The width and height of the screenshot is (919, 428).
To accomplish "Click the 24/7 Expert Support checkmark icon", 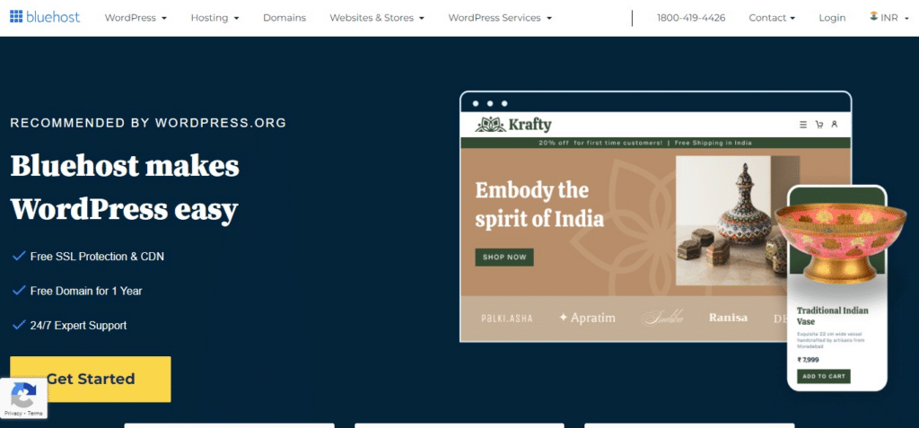I will tap(19, 325).
